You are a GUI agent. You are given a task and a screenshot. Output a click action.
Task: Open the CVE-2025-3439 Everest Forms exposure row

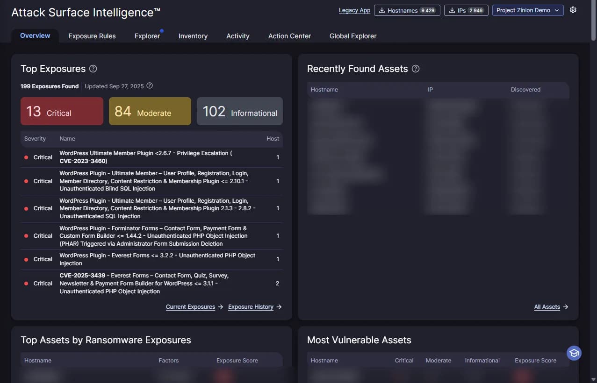click(x=151, y=284)
